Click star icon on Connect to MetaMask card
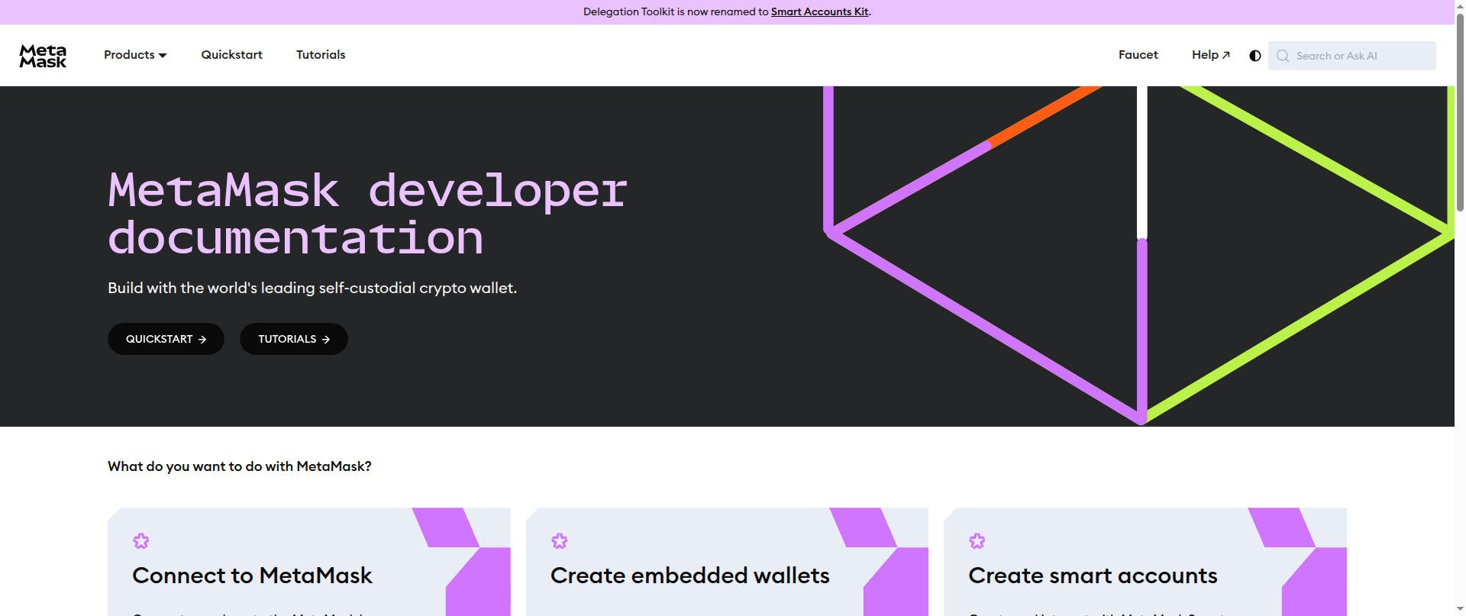The height and width of the screenshot is (616, 1466). click(141, 541)
